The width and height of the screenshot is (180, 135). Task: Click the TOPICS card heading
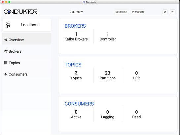73,65
